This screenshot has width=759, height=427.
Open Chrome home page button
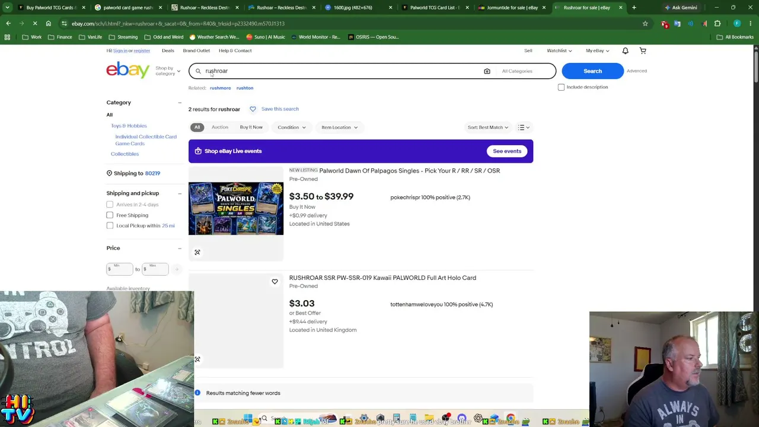[x=48, y=24]
